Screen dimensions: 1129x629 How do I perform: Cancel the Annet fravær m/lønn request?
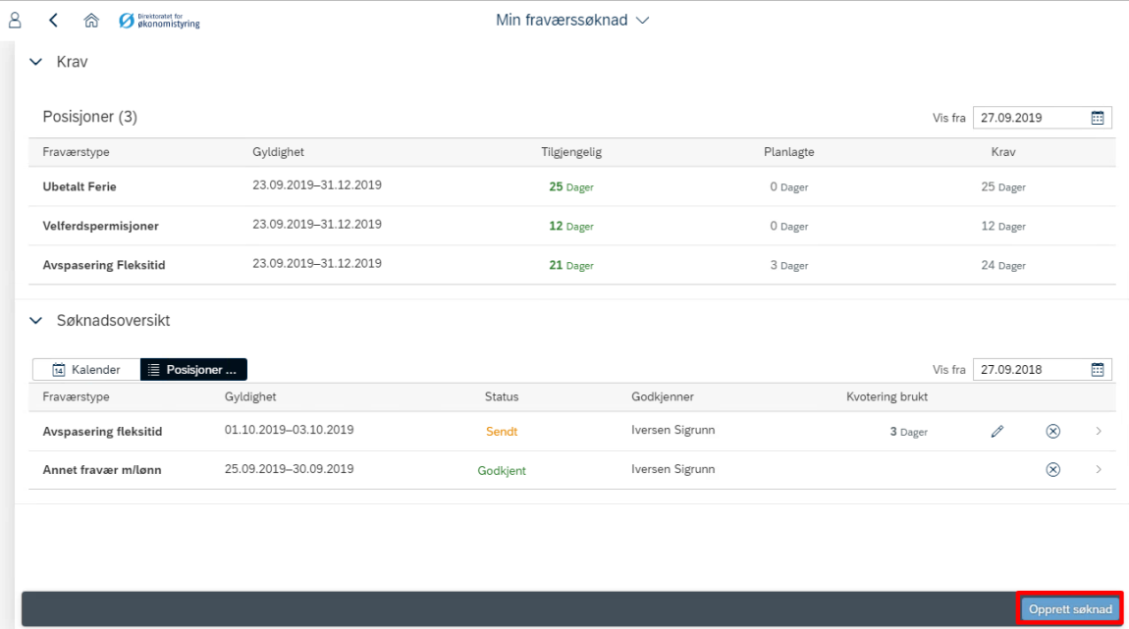(1052, 469)
